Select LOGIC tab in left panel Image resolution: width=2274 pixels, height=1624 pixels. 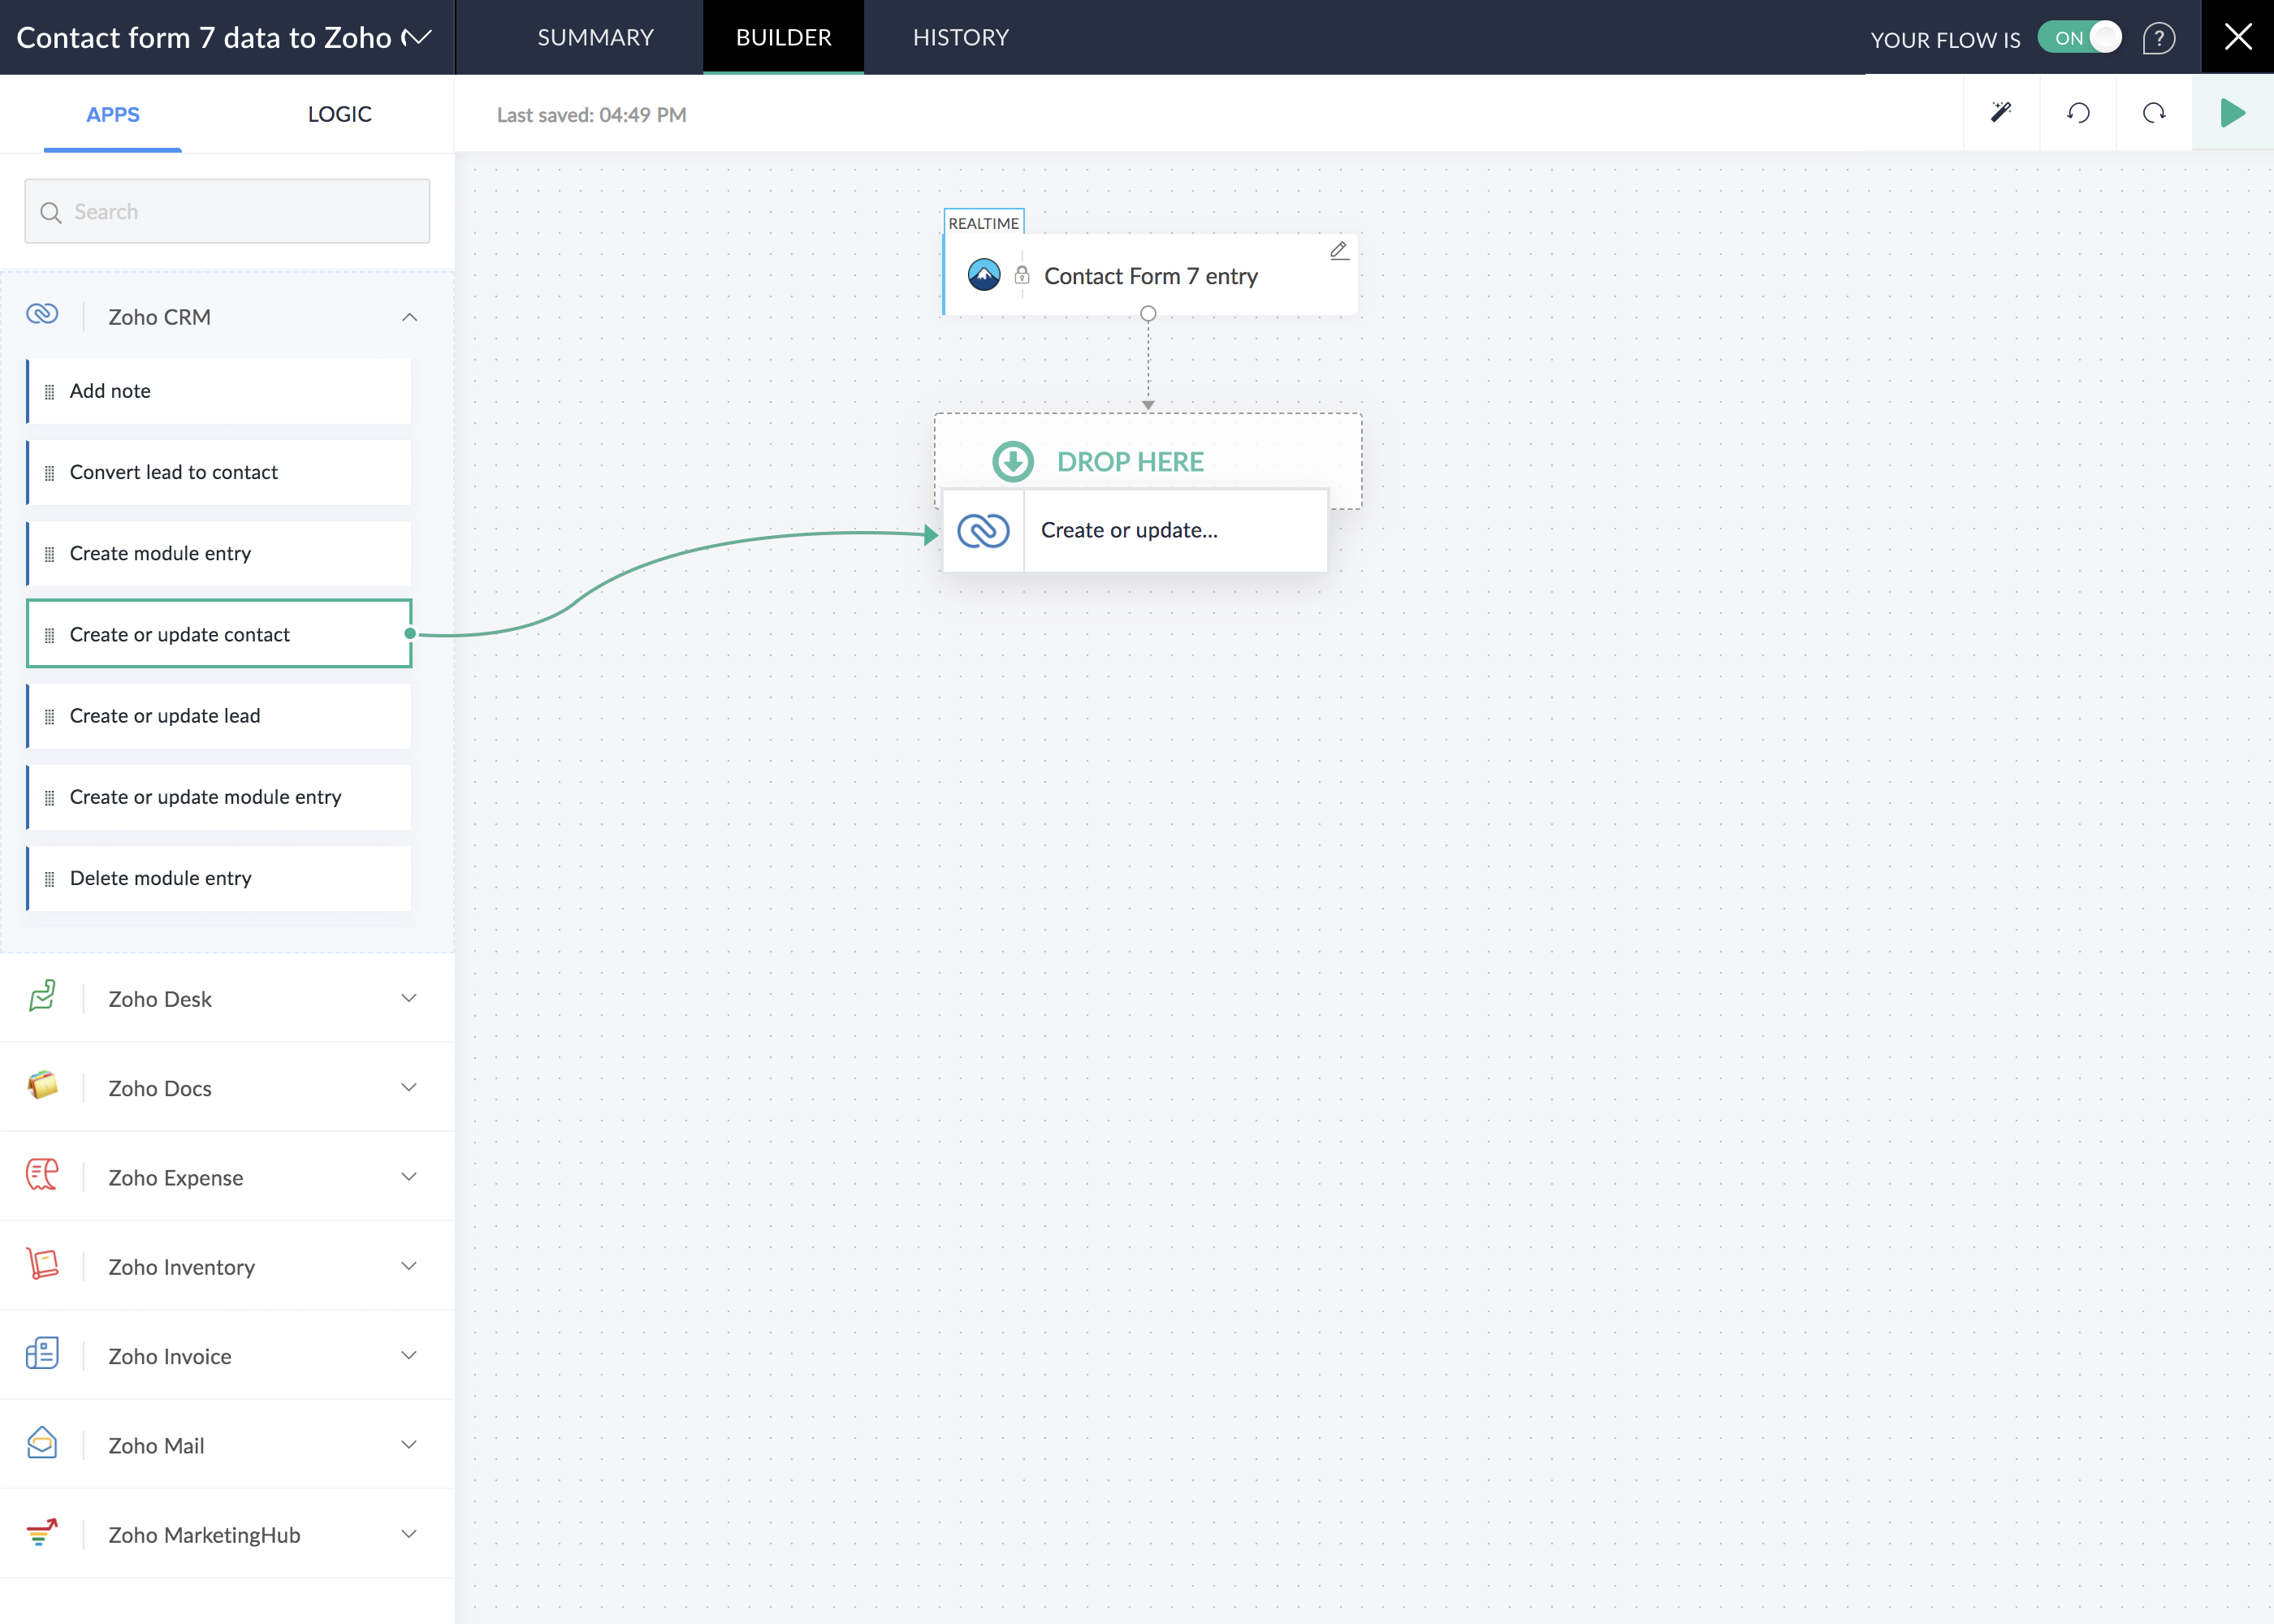point(339,113)
